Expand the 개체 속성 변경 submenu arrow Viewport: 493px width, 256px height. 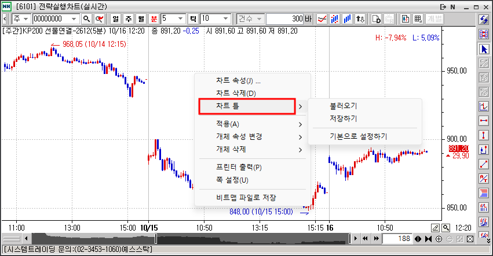tap(300, 137)
